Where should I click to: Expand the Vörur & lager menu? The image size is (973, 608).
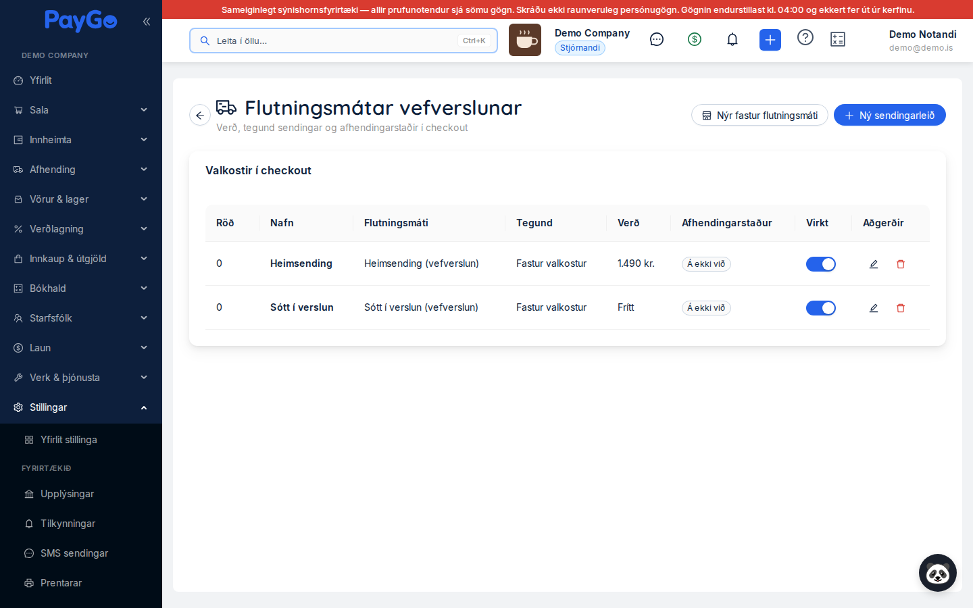[x=81, y=199]
